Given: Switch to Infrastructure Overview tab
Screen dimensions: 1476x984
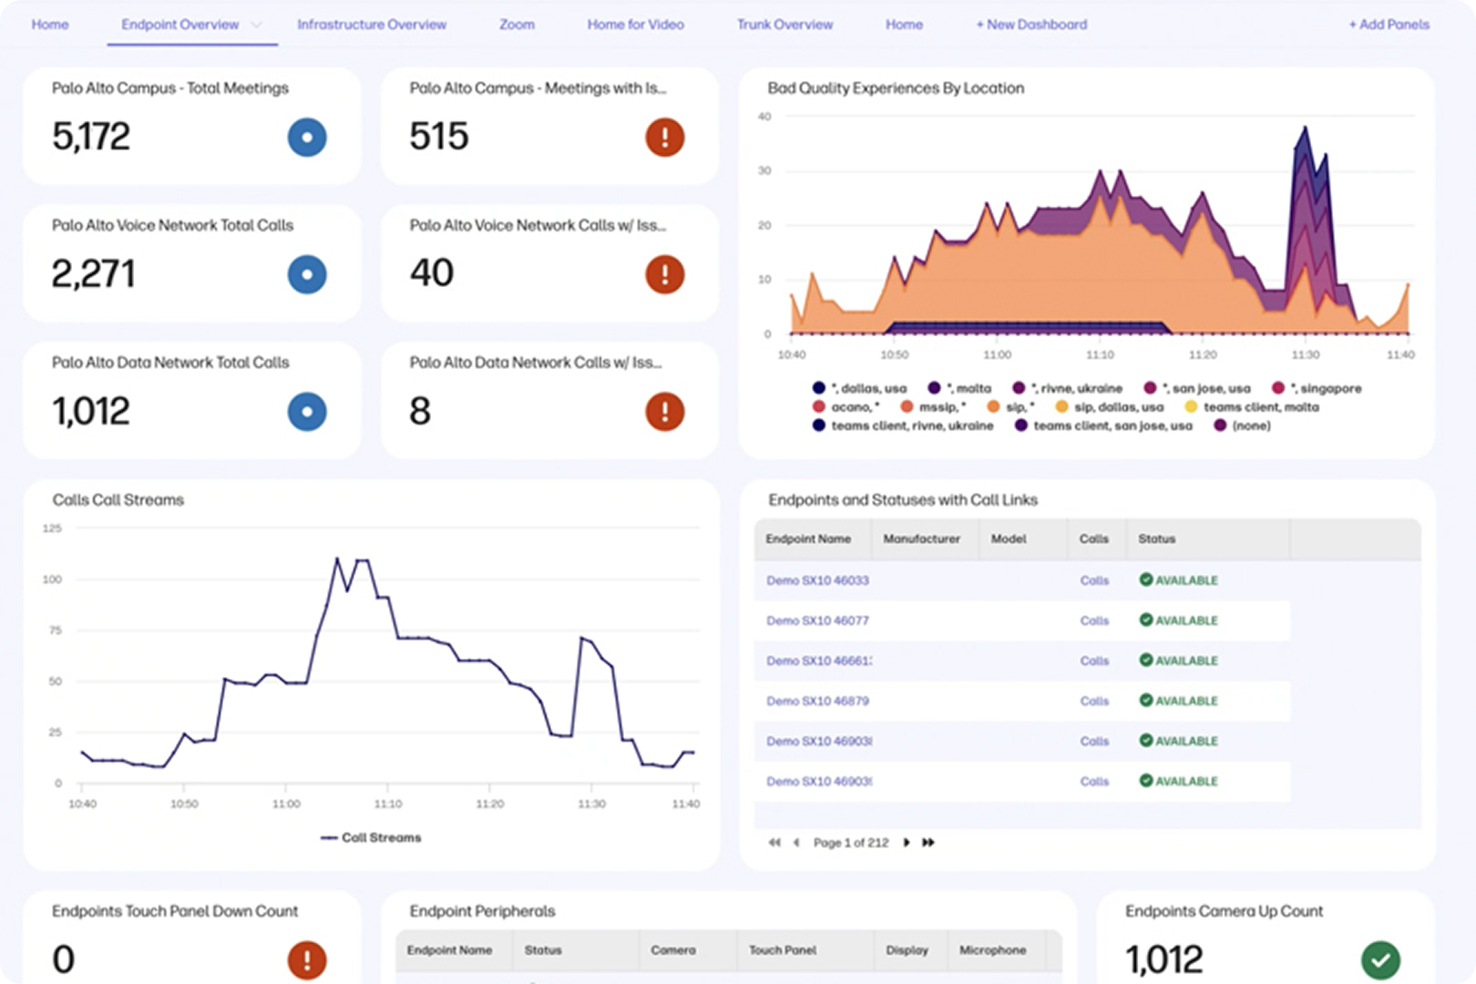Looking at the screenshot, I should (372, 25).
